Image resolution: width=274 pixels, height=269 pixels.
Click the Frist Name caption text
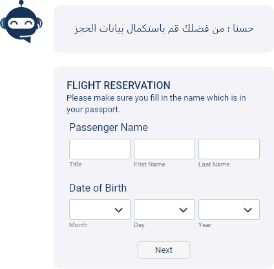coord(149,164)
